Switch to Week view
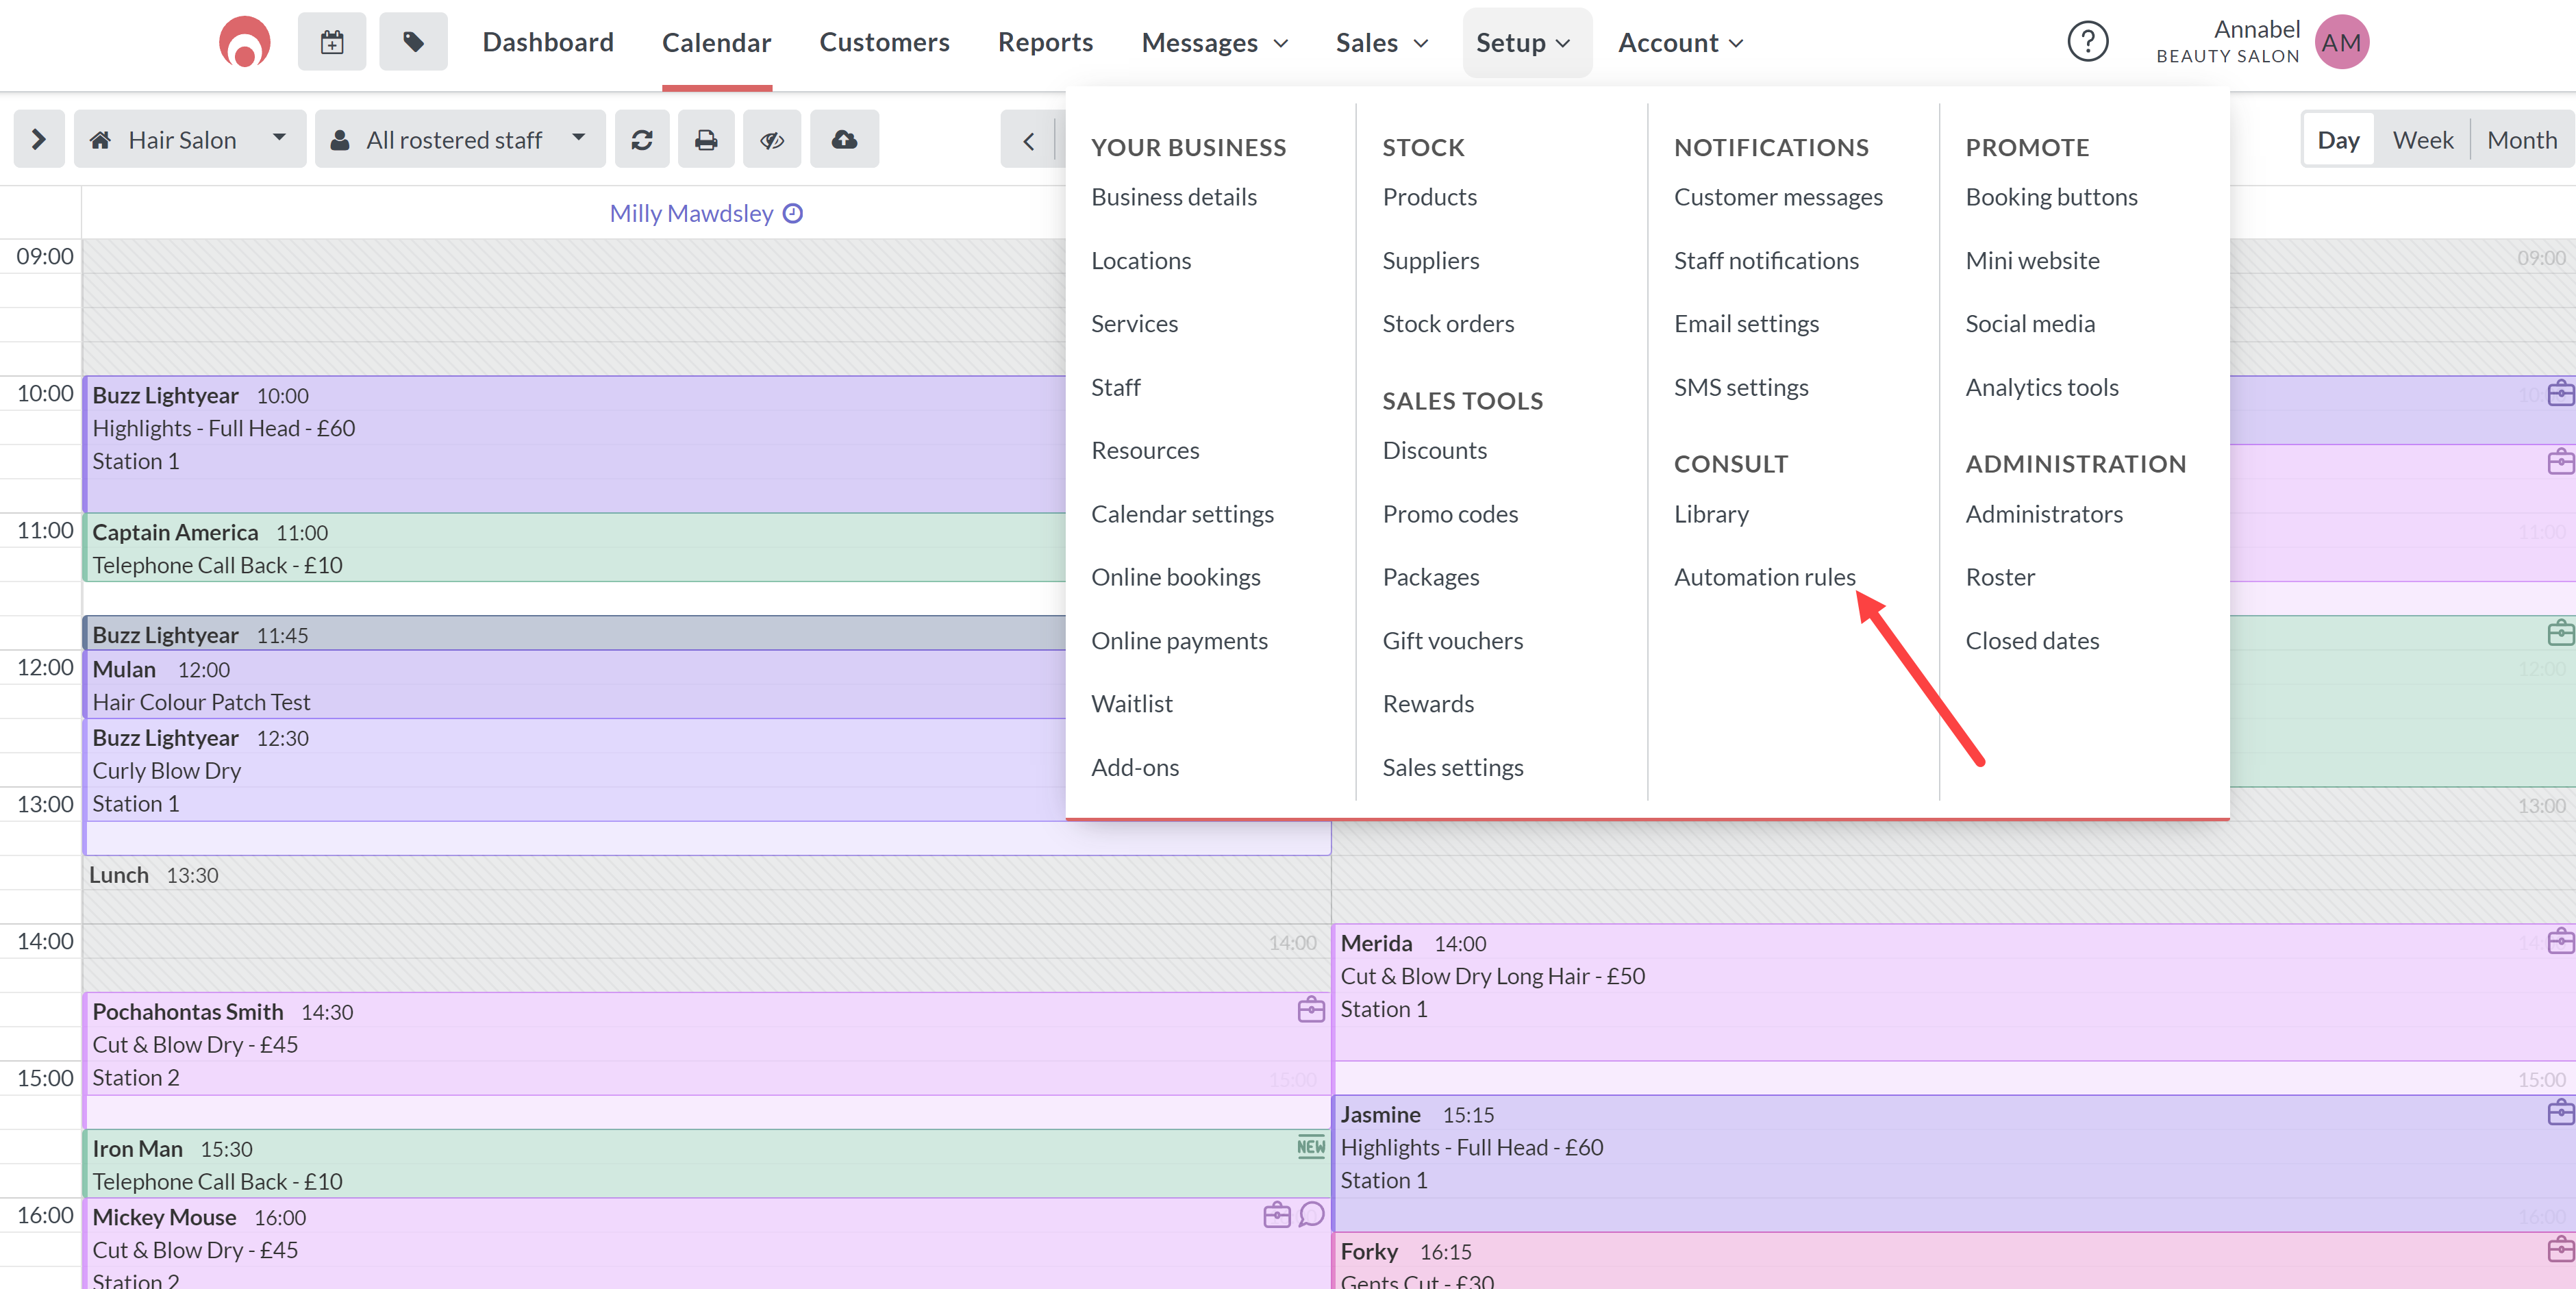 pos(2422,140)
